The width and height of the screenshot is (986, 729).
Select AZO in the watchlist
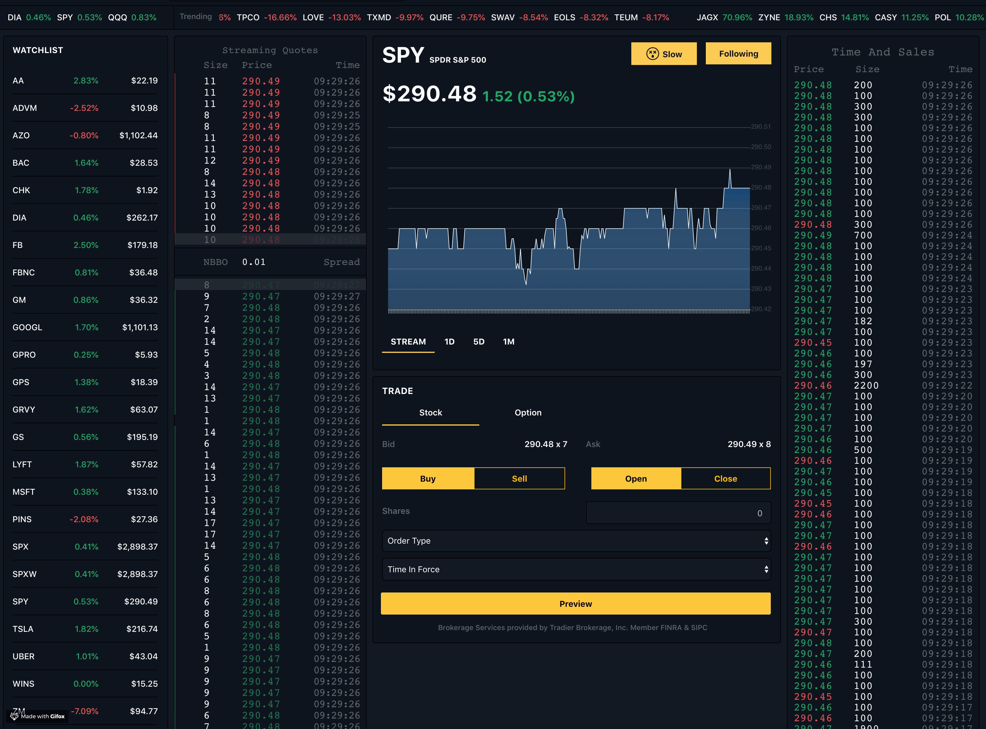[85, 136]
